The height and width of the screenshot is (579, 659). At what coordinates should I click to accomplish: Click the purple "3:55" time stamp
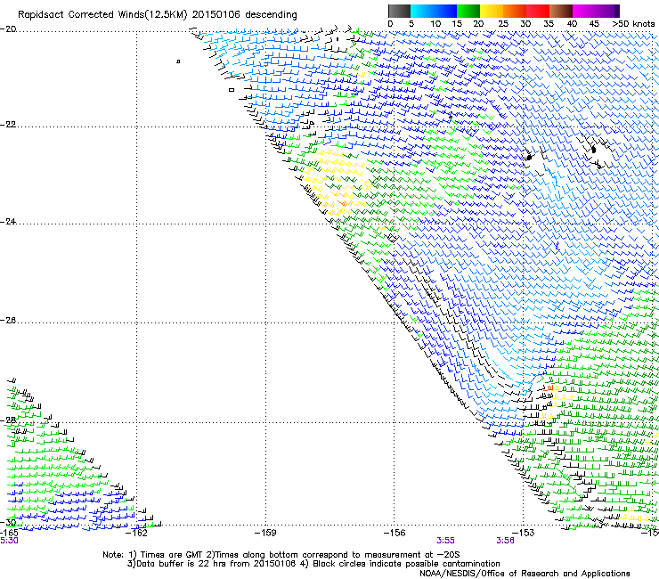pos(445,541)
